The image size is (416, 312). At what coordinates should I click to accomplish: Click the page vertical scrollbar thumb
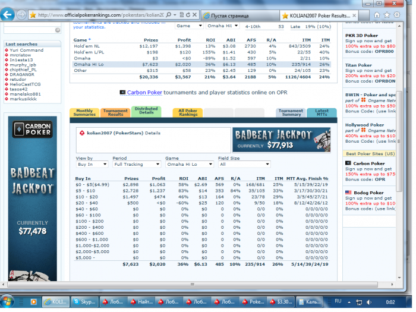(399, 141)
